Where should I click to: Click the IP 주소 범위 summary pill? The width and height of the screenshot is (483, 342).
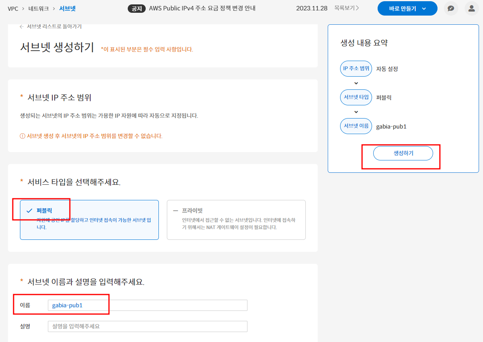356,69
